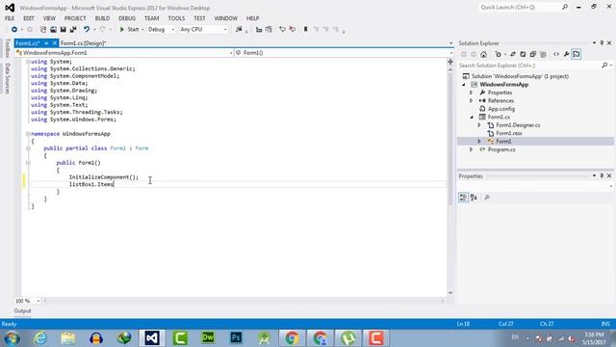Click the Home icon in Solution Explorer
The image size is (616, 347).
click(483, 54)
